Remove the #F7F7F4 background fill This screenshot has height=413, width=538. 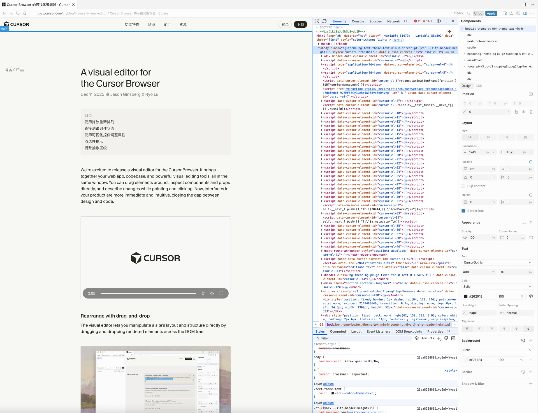pos(531,360)
